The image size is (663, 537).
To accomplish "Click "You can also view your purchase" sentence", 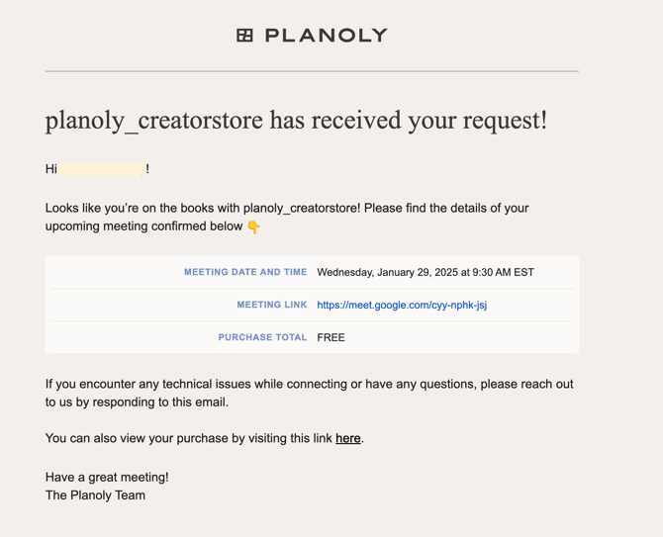I will tap(188, 438).
